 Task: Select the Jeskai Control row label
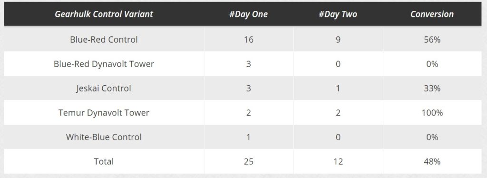coord(104,89)
